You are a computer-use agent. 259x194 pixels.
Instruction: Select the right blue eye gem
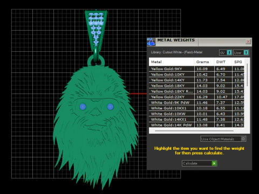pos(110,107)
